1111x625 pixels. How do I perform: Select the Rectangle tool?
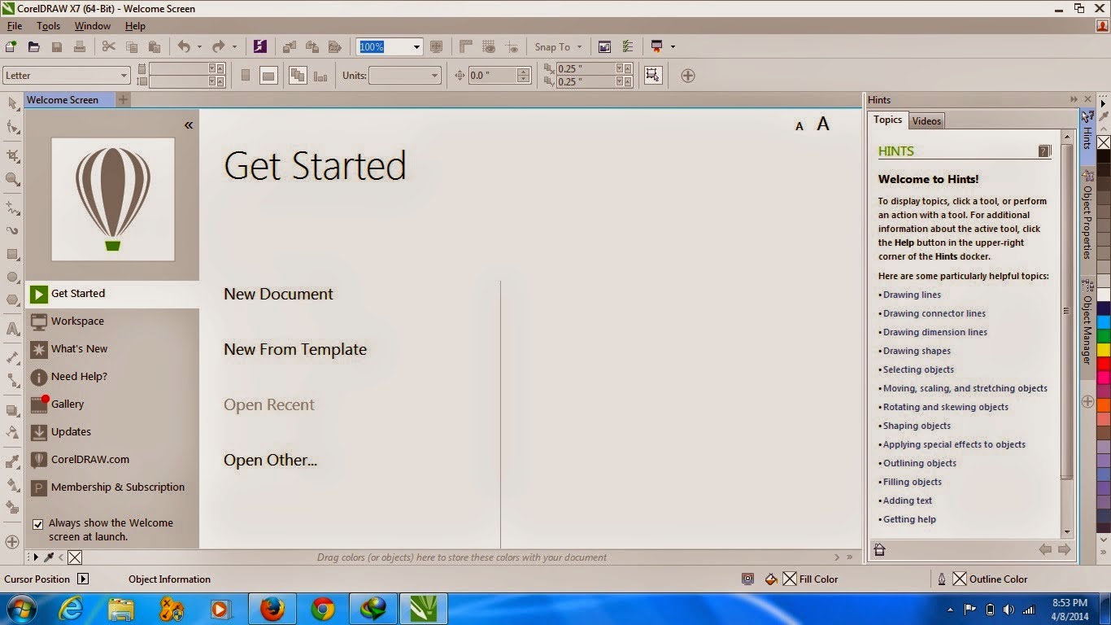(11, 255)
